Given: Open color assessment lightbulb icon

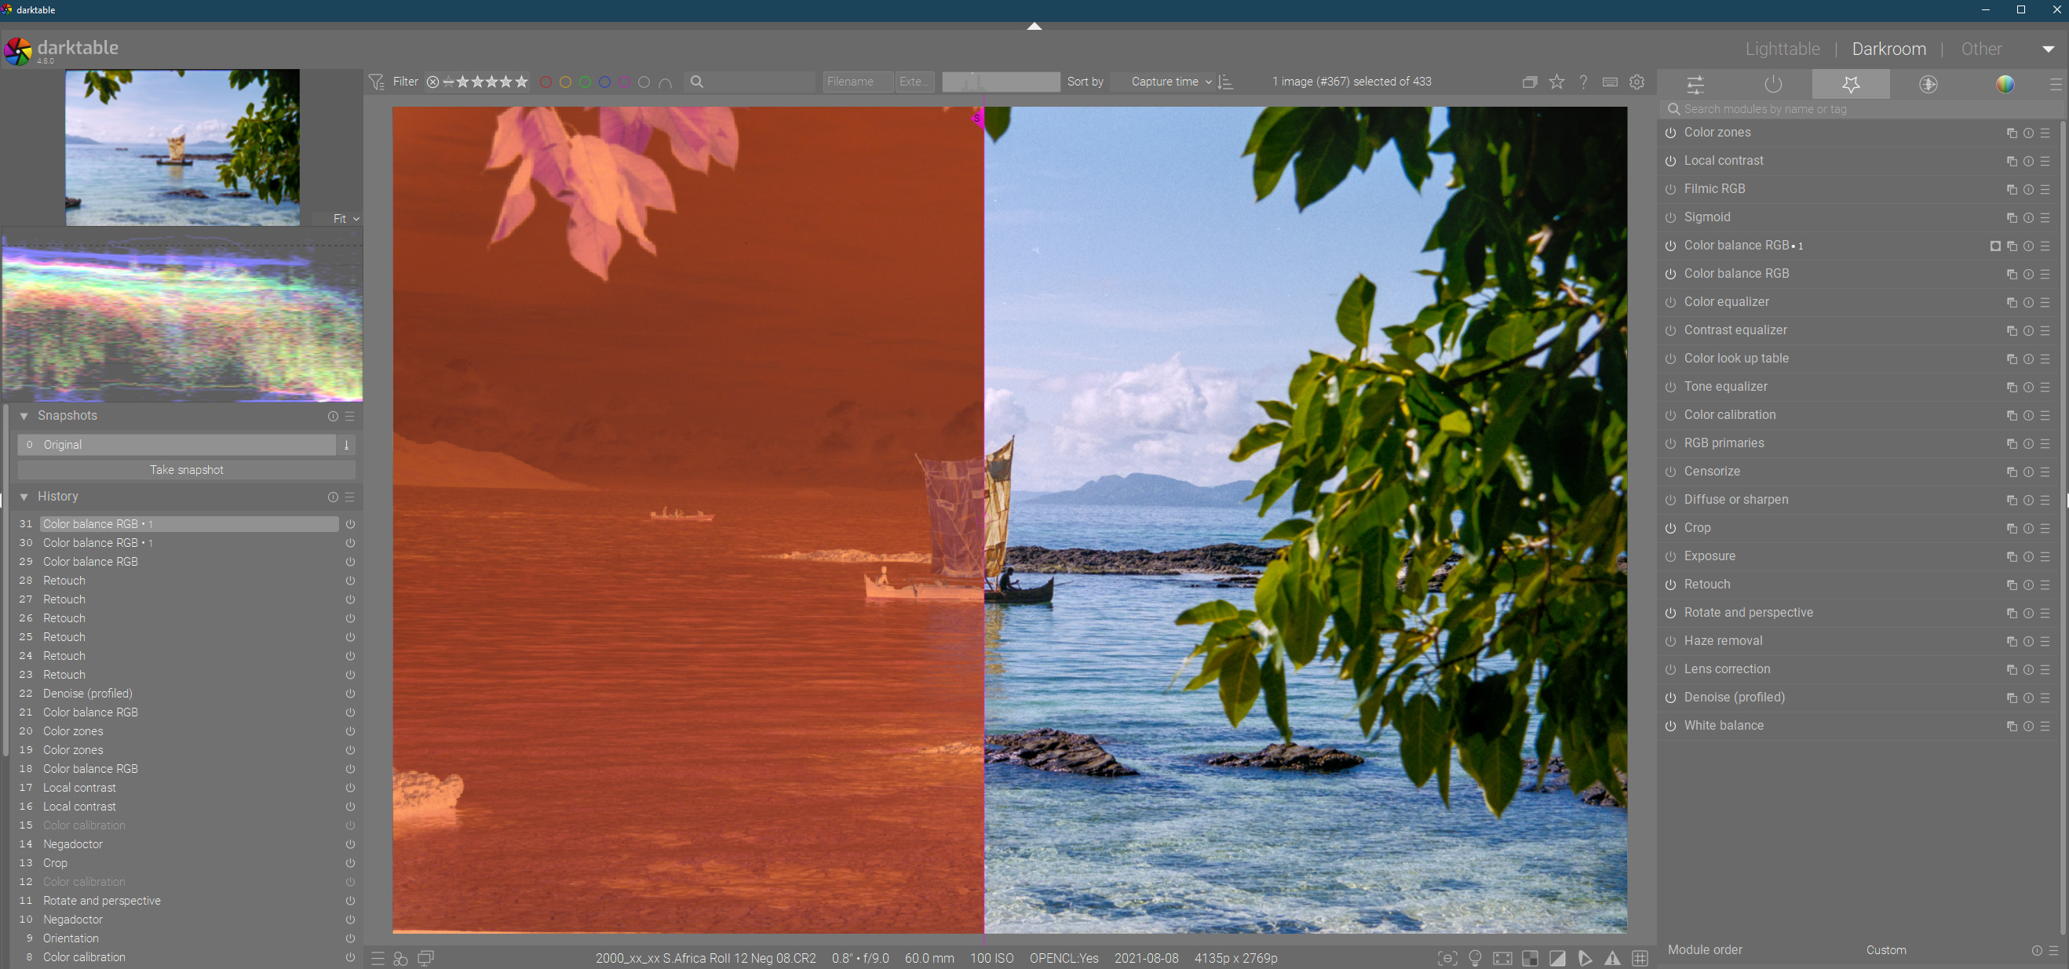Looking at the screenshot, I should (1475, 958).
